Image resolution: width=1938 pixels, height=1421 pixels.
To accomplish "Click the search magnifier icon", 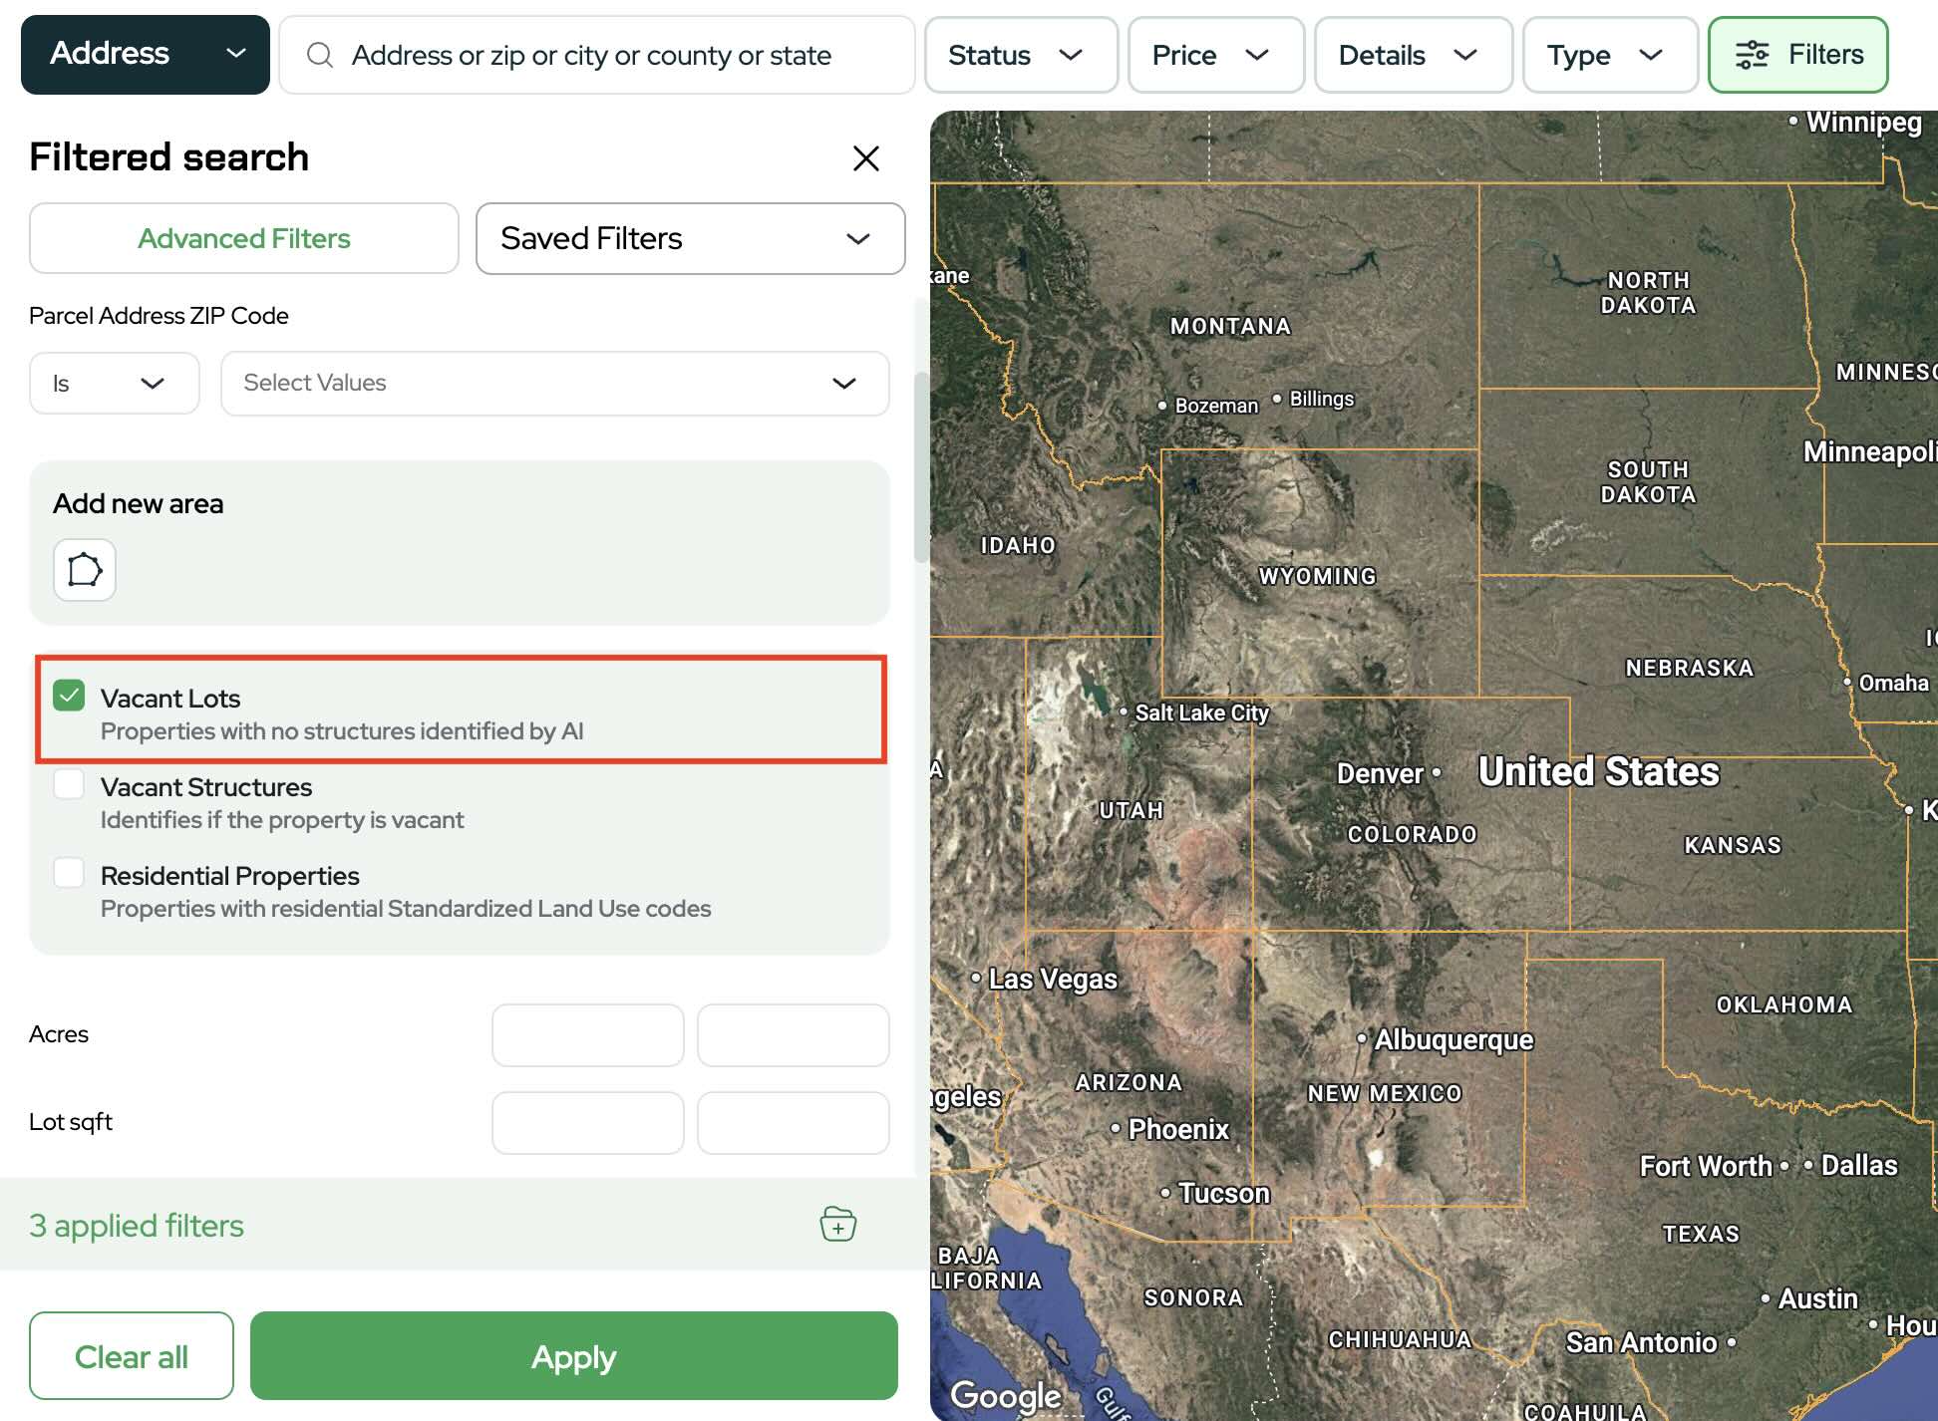I will coord(319,55).
